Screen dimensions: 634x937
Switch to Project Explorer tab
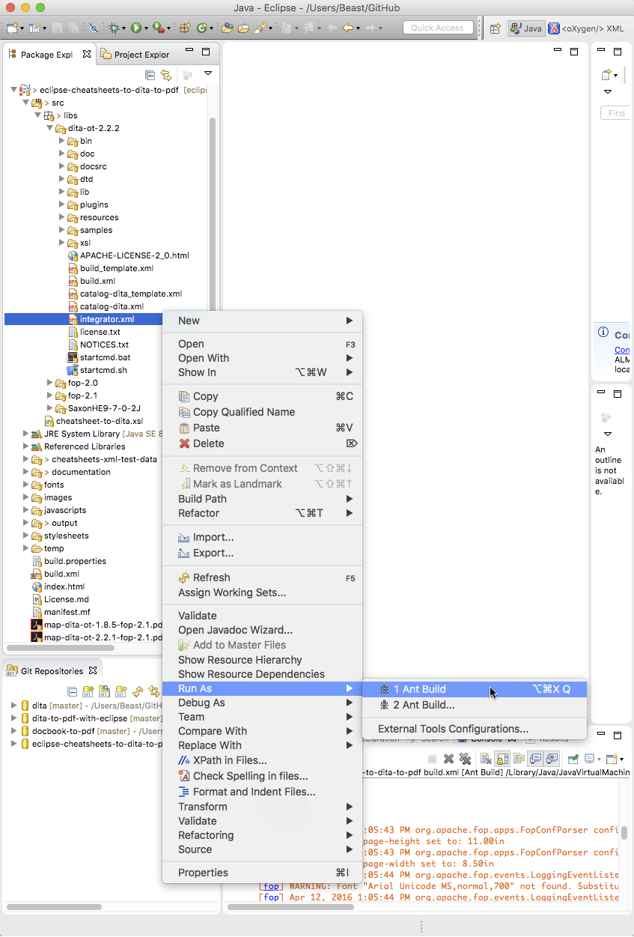coord(135,55)
